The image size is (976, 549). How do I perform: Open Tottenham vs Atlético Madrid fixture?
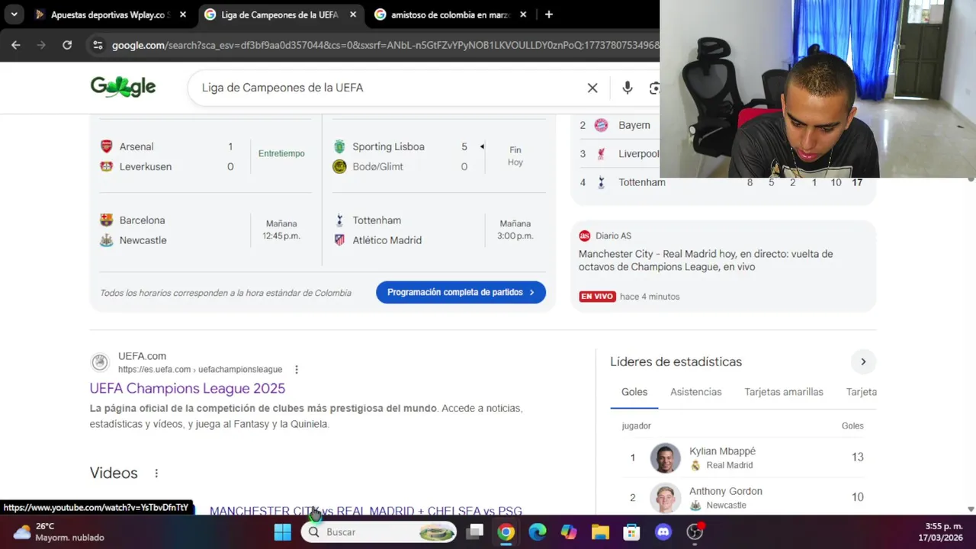point(438,230)
